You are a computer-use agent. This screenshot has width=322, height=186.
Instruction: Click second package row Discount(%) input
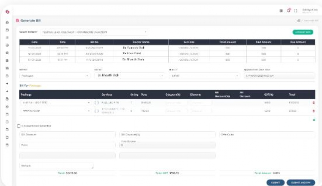point(176,111)
